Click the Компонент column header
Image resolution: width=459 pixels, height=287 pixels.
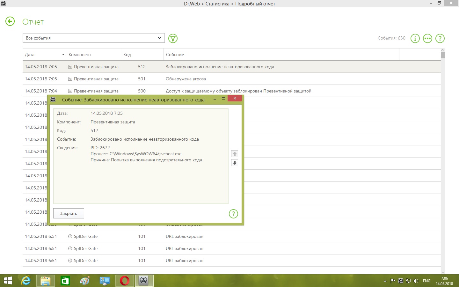coord(93,55)
